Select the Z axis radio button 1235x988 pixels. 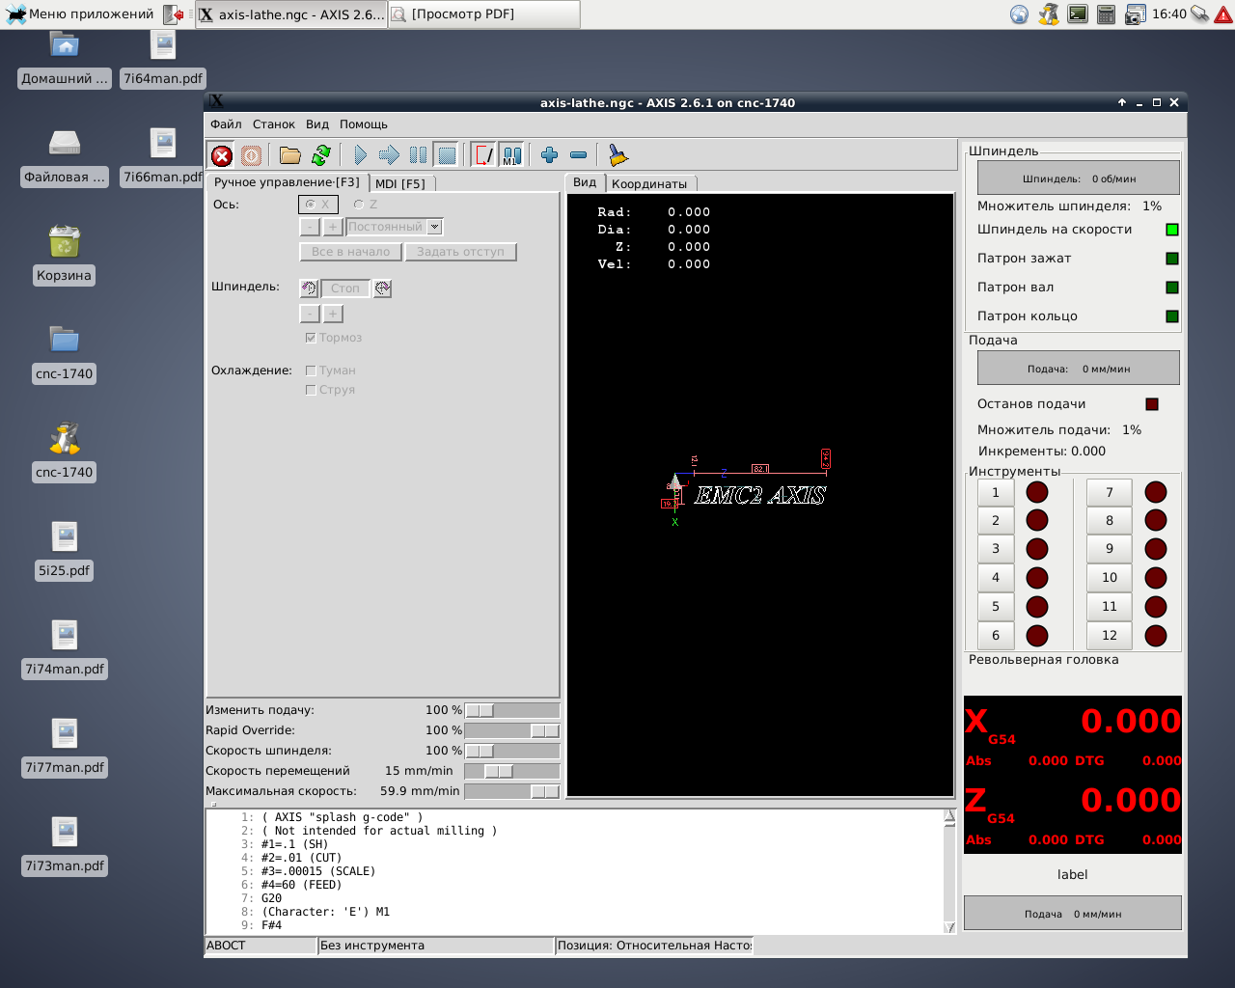coord(359,205)
